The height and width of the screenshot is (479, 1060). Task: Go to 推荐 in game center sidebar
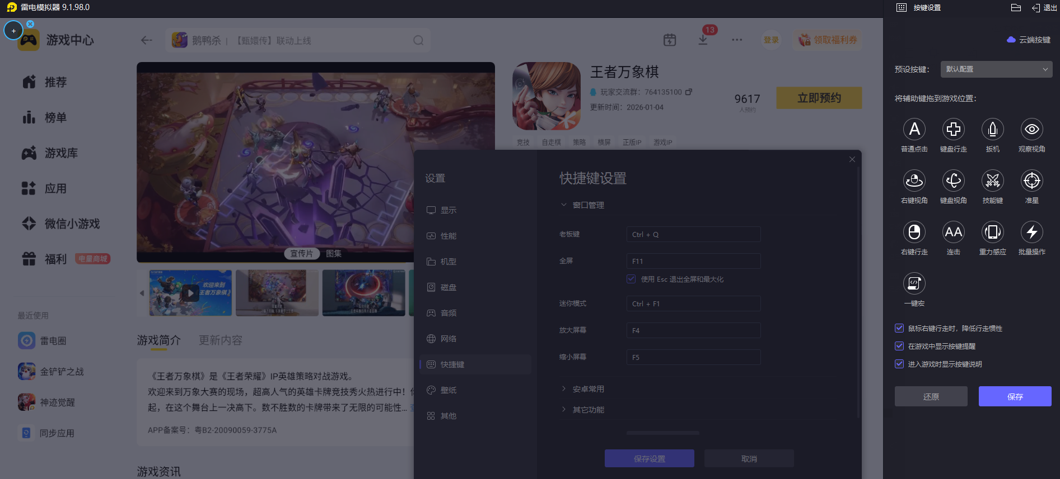pos(45,82)
